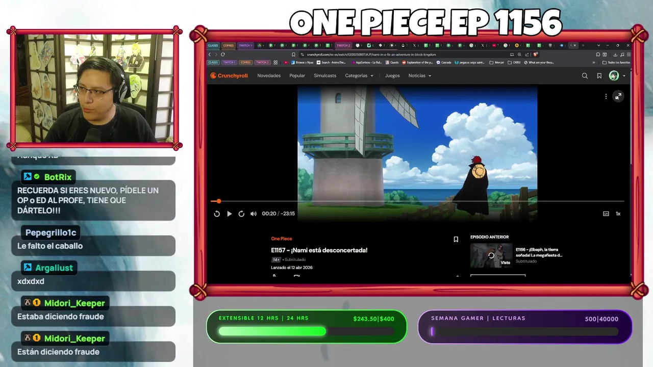Change playback speed 1x
Viewport: 653px width, 367px height.
[x=618, y=214]
